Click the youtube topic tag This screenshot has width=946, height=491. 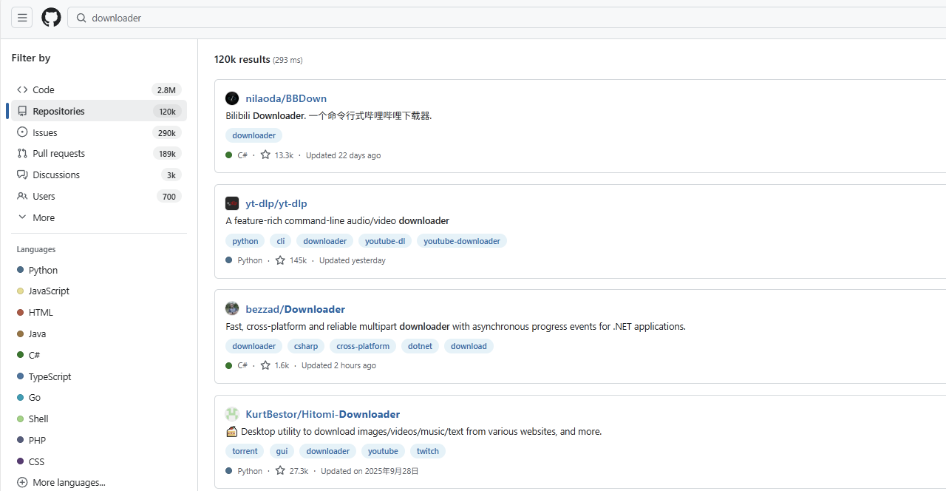(x=383, y=451)
